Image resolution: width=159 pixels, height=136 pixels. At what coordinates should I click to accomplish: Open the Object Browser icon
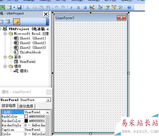[x=114, y=7]
